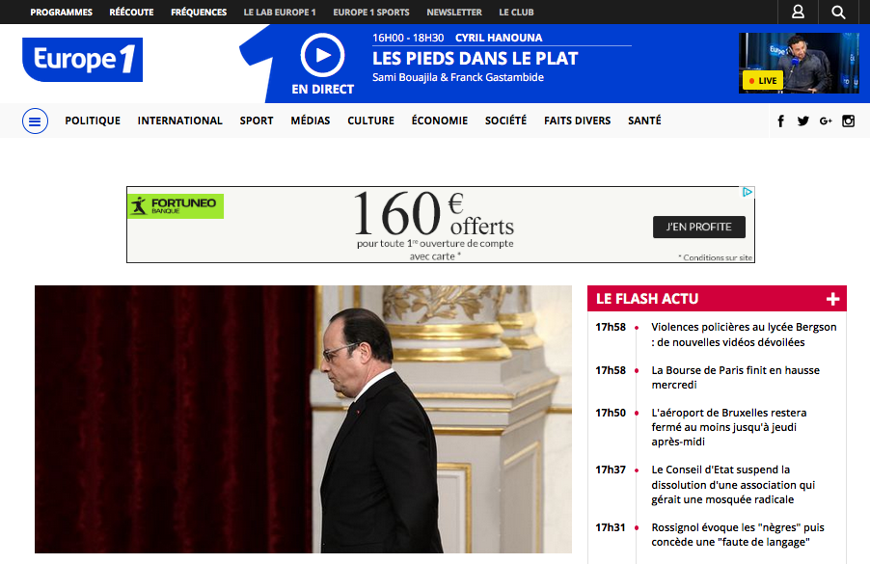The width and height of the screenshot is (870, 564).
Task: Open the Newsletter link
Action: pyautogui.click(x=454, y=13)
